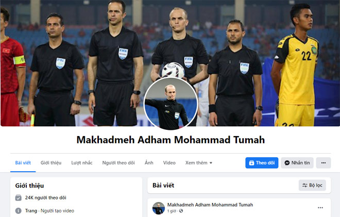This screenshot has width=340, height=217.
Task: Open the Người theo dõi tab
Action: coord(118,163)
